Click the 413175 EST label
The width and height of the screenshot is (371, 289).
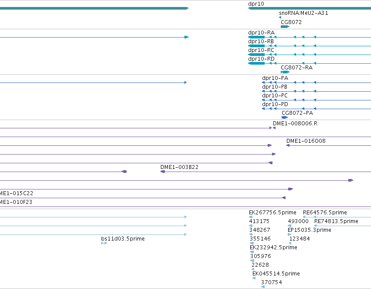[x=259, y=221]
